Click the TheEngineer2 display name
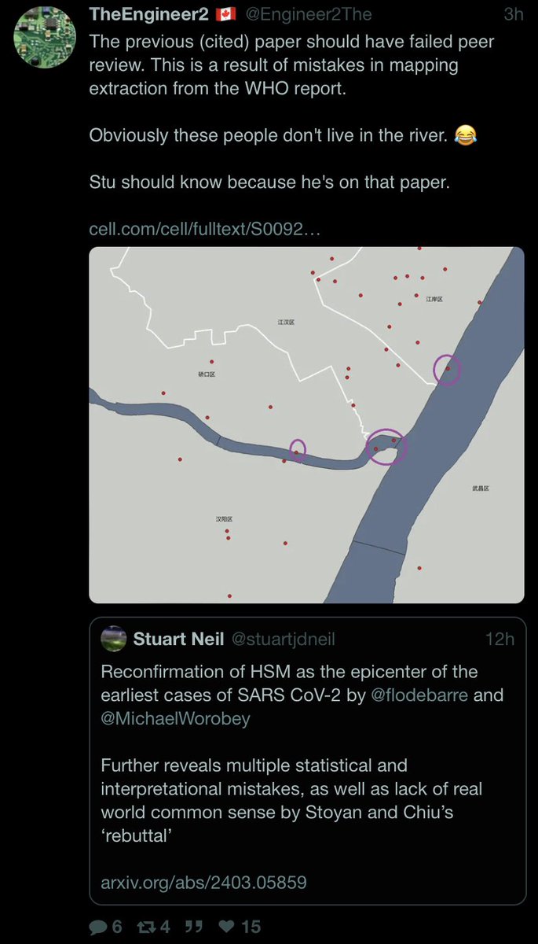Screen dimensions: 538x944 (148, 15)
